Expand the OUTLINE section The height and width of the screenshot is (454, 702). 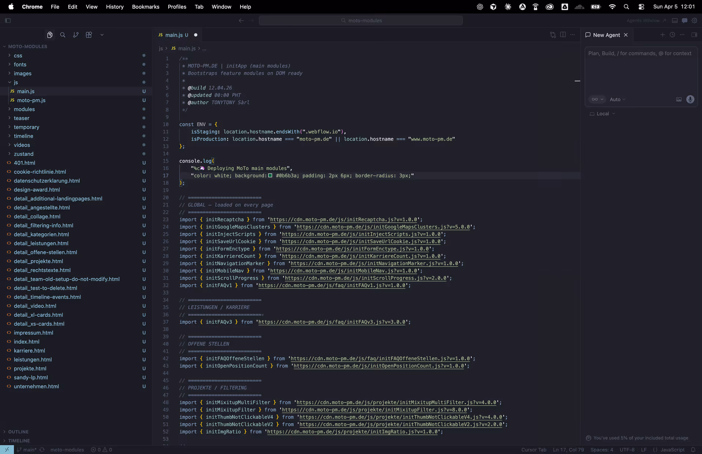18,432
